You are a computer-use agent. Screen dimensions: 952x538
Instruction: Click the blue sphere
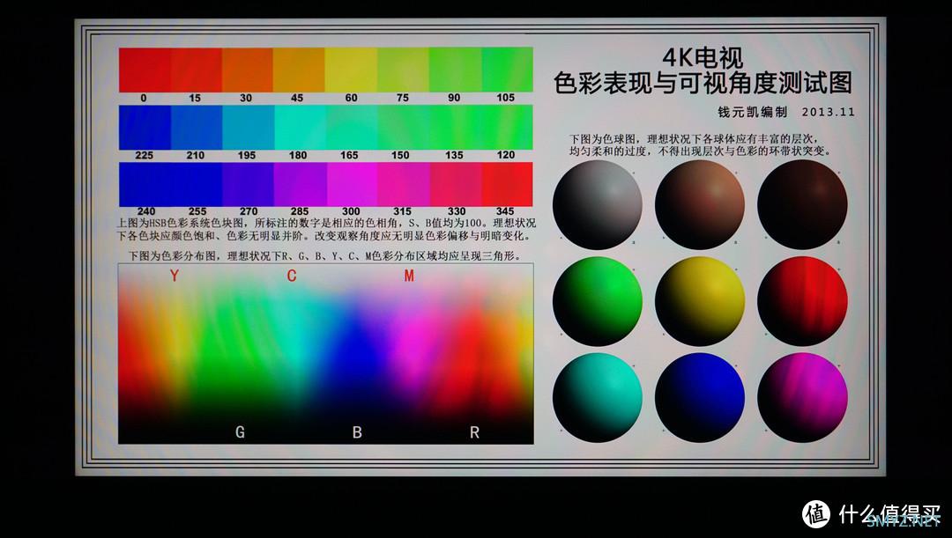click(x=699, y=398)
